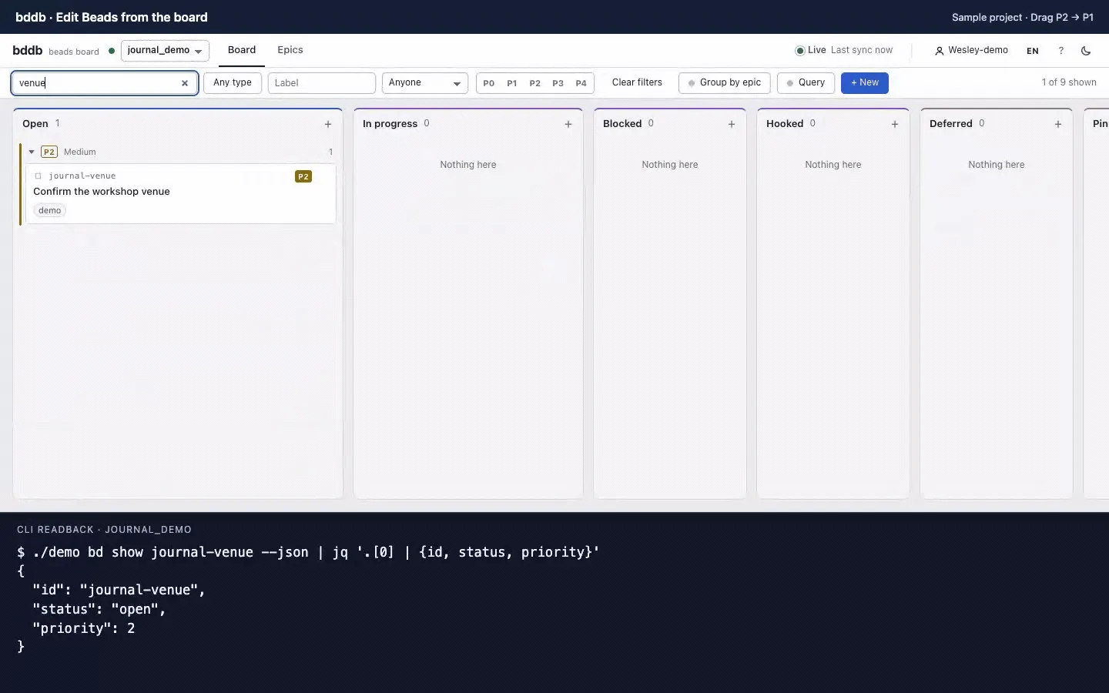Switch to dark mode with the moon icon

tap(1086, 51)
